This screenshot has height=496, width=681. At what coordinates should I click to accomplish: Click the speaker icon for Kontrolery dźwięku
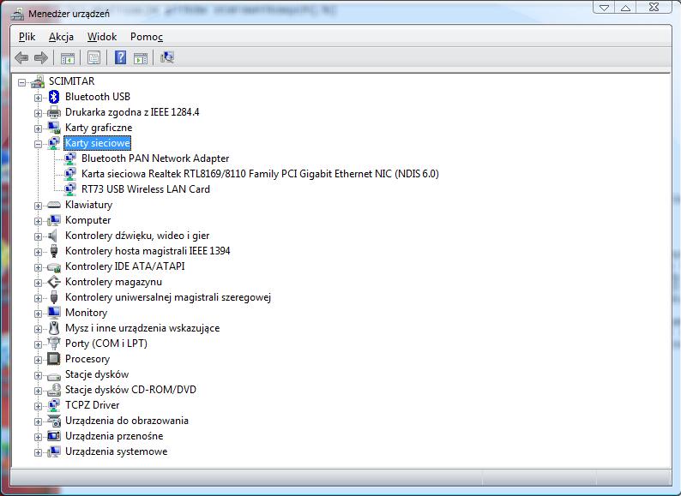53,236
